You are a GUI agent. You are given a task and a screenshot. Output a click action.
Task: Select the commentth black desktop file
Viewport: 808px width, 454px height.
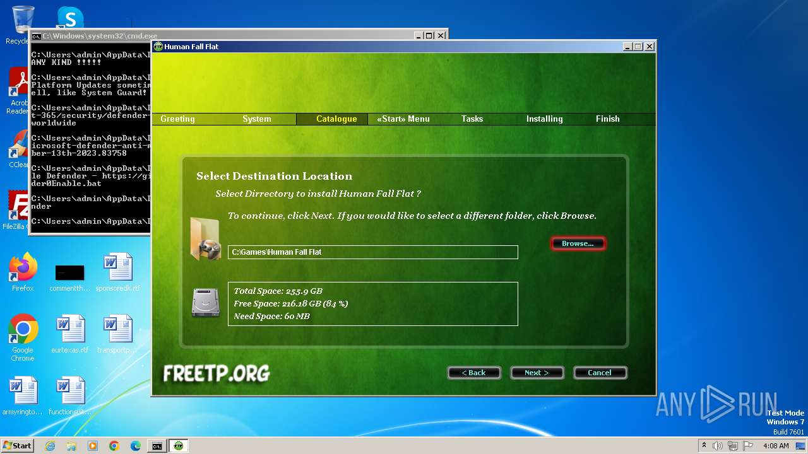[x=70, y=277]
